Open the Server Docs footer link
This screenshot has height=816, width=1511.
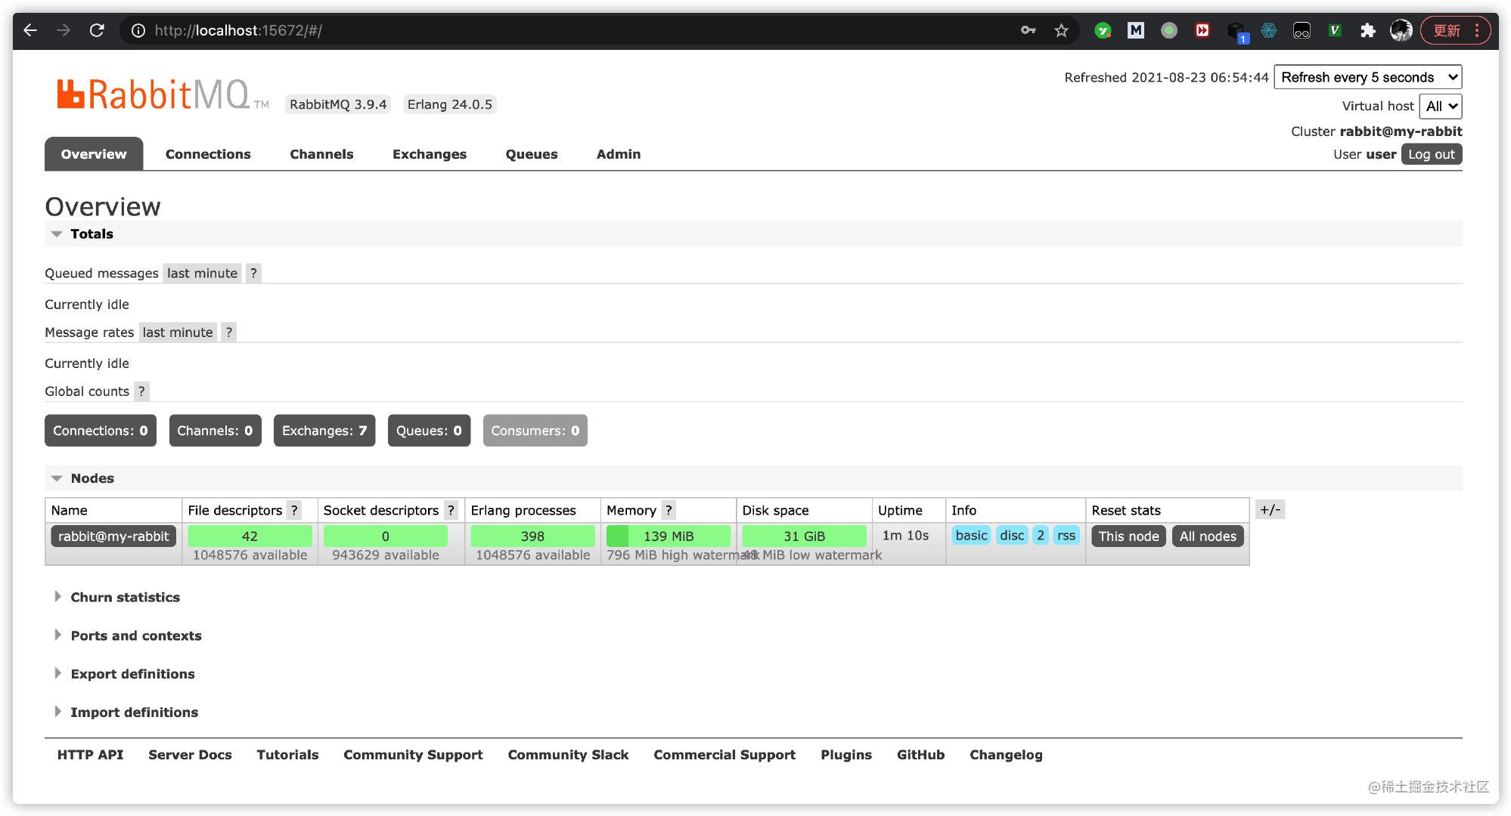(x=190, y=755)
